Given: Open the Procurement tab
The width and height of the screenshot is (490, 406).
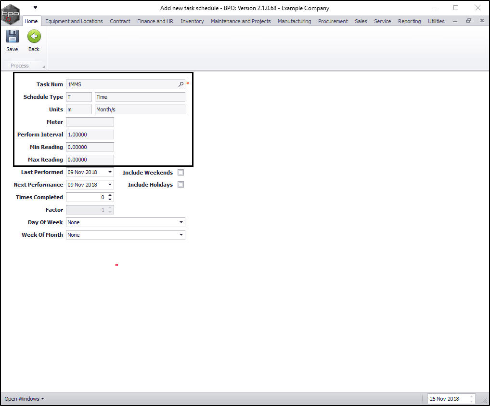Looking at the screenshot, I should [x=333, y=21].
